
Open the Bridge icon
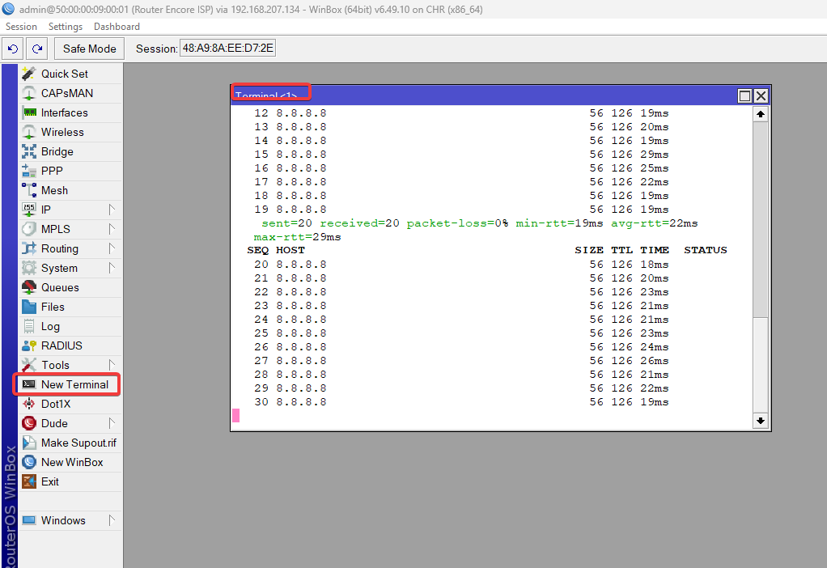[x=29, y=151]
